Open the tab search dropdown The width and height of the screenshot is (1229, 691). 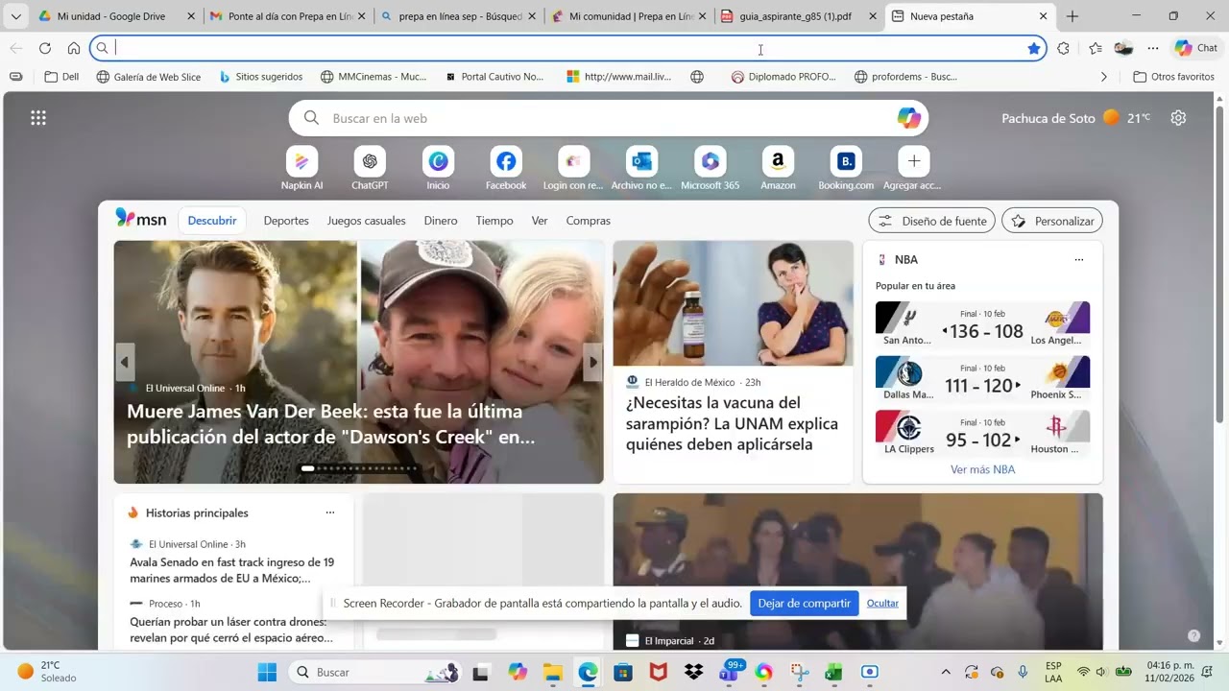tap(15, 16)
